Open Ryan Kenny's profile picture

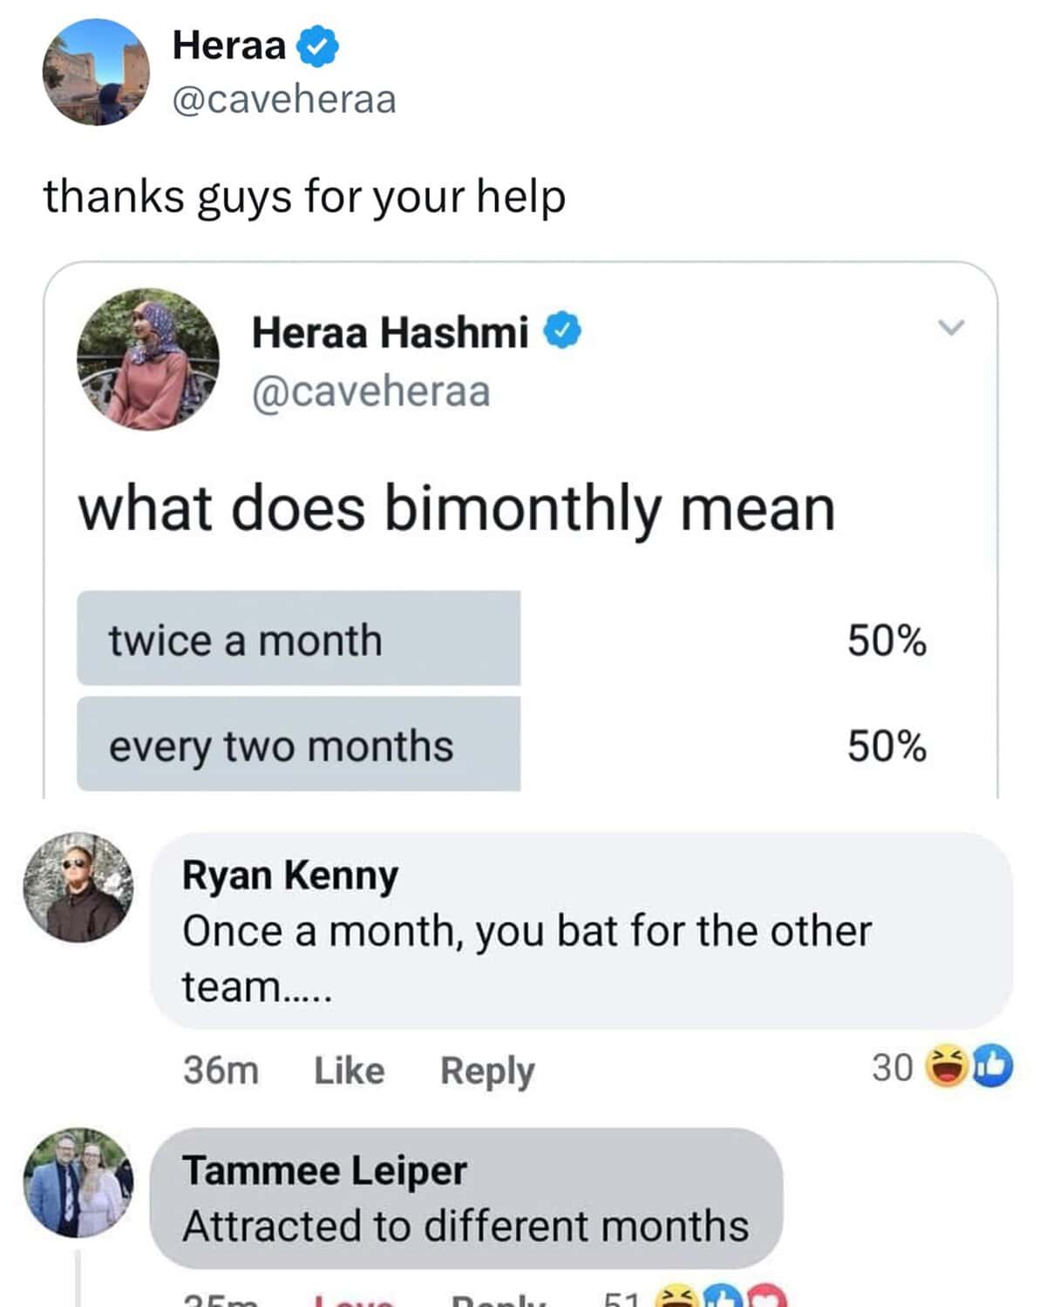78,888
